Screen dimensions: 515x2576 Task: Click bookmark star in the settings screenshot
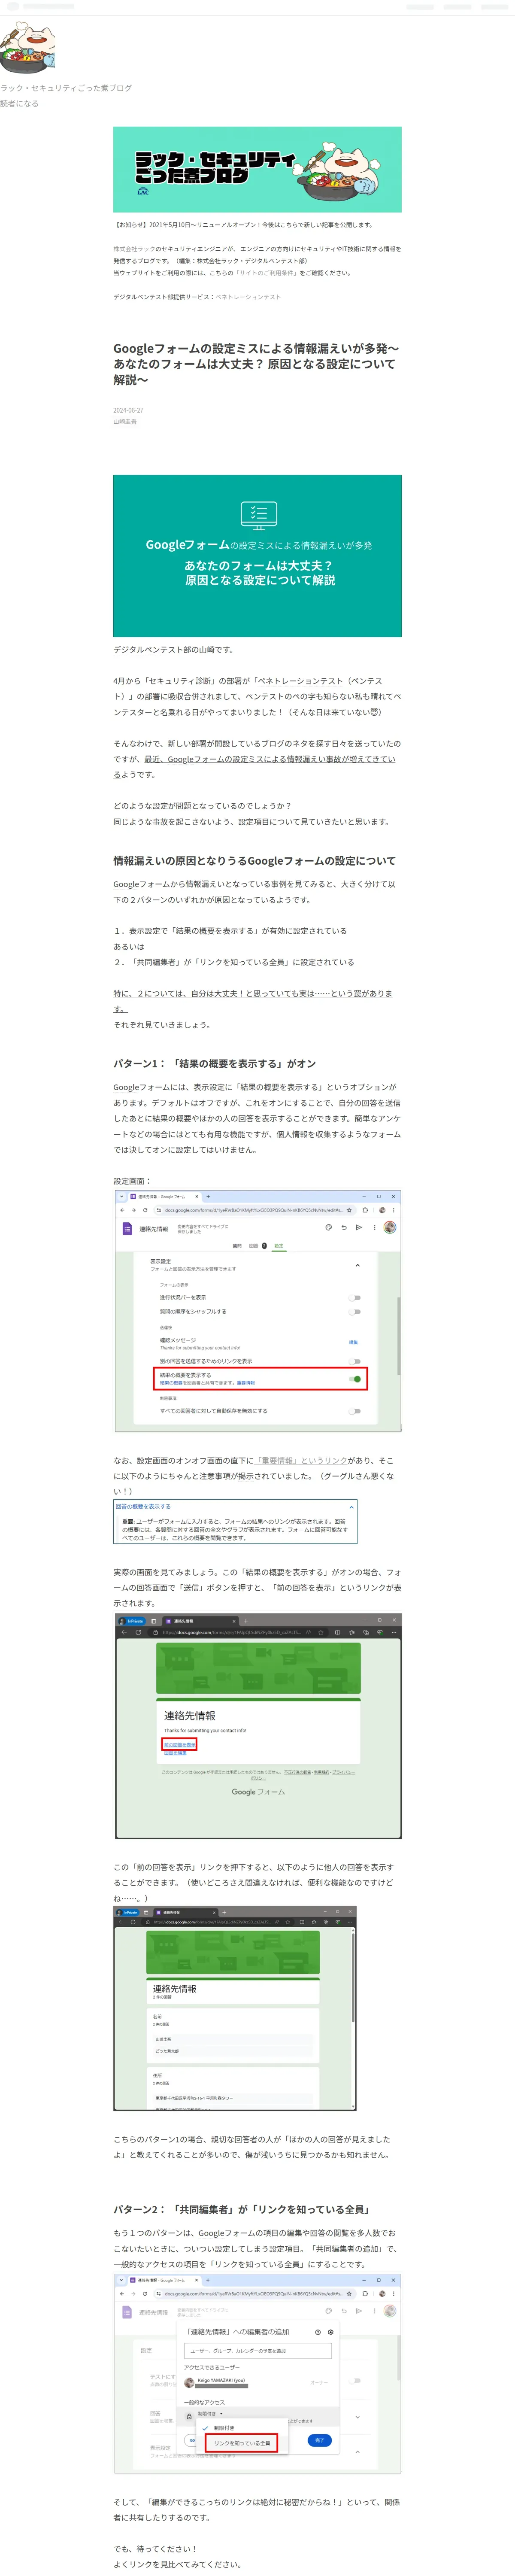[349, 1210]
